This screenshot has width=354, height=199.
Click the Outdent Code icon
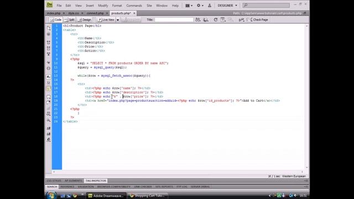(49, 134)
